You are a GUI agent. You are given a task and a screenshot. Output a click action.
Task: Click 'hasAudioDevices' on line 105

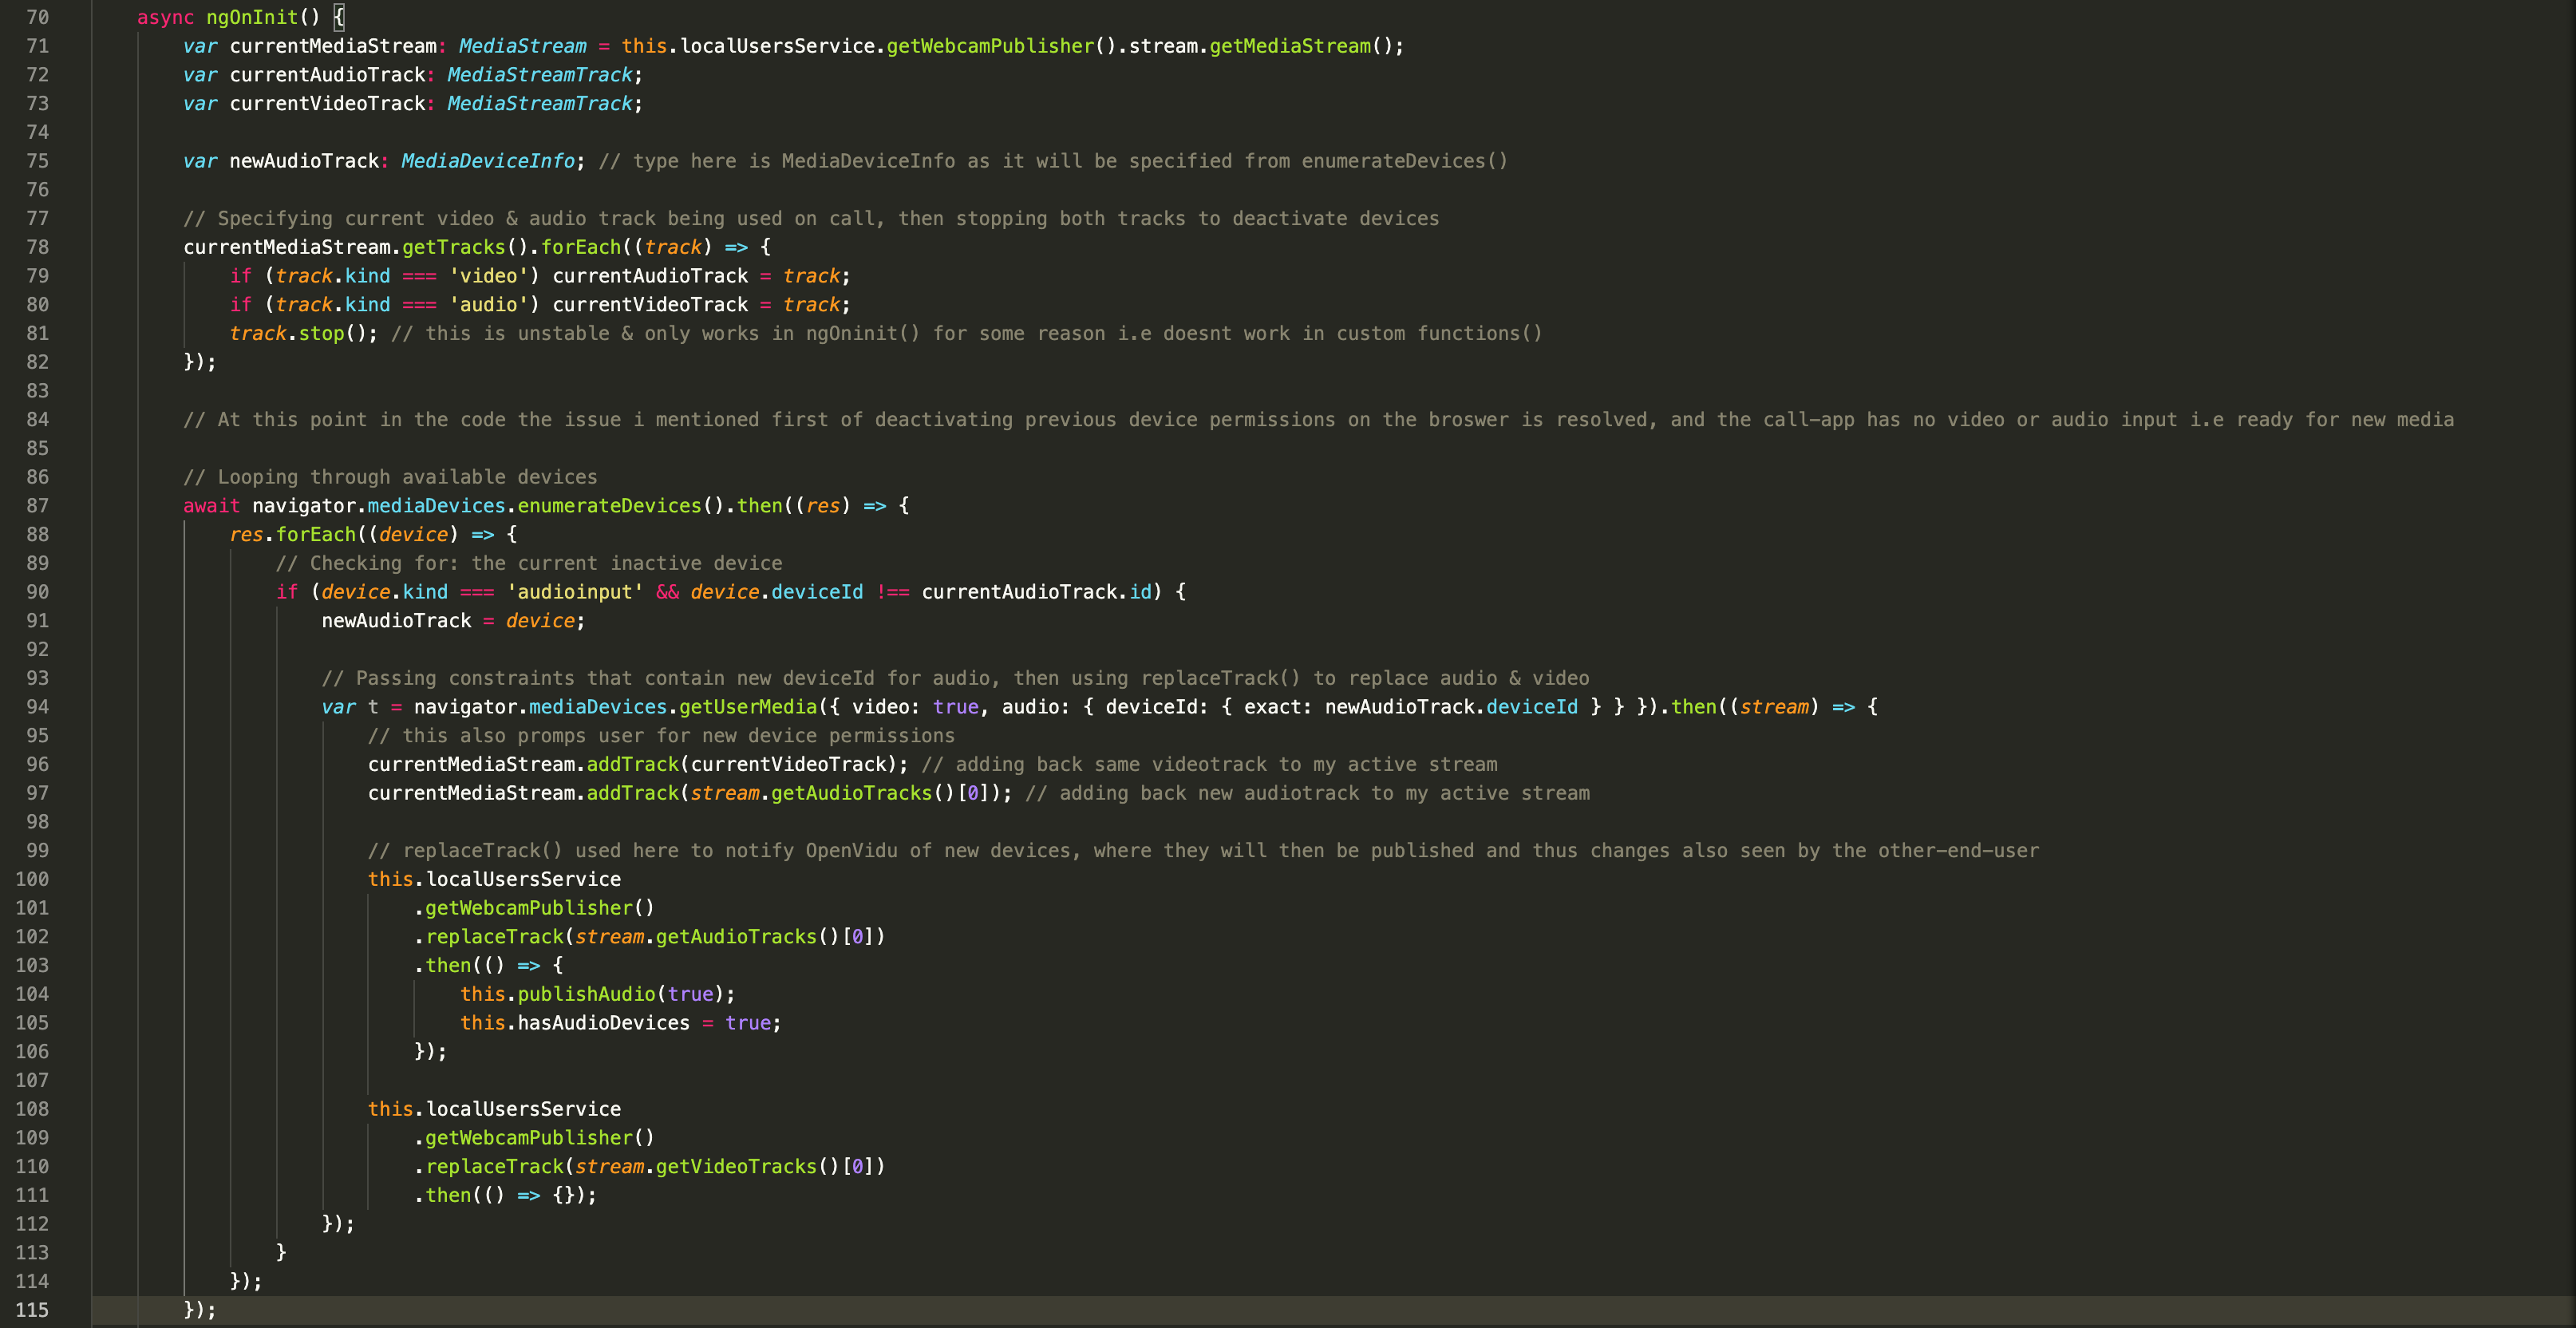click(x=603, y=1023)
